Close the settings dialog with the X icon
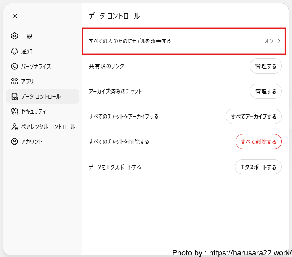 pyautogui.click(x=15, y=16)
